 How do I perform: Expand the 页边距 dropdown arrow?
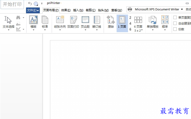coord(85,30)
